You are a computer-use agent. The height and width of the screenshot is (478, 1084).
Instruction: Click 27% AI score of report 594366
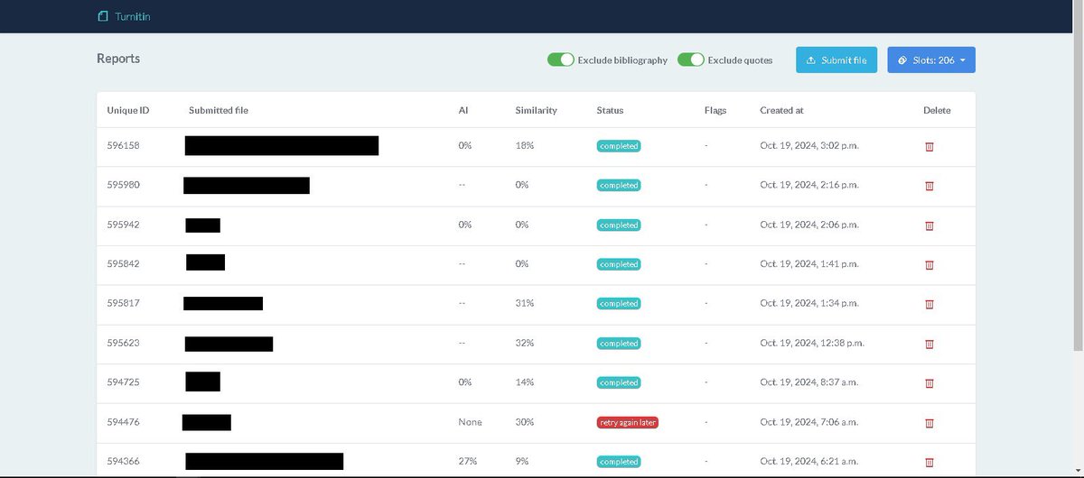[x=468, y=461]
